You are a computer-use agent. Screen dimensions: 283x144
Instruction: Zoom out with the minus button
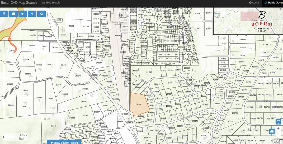[278, 134]
